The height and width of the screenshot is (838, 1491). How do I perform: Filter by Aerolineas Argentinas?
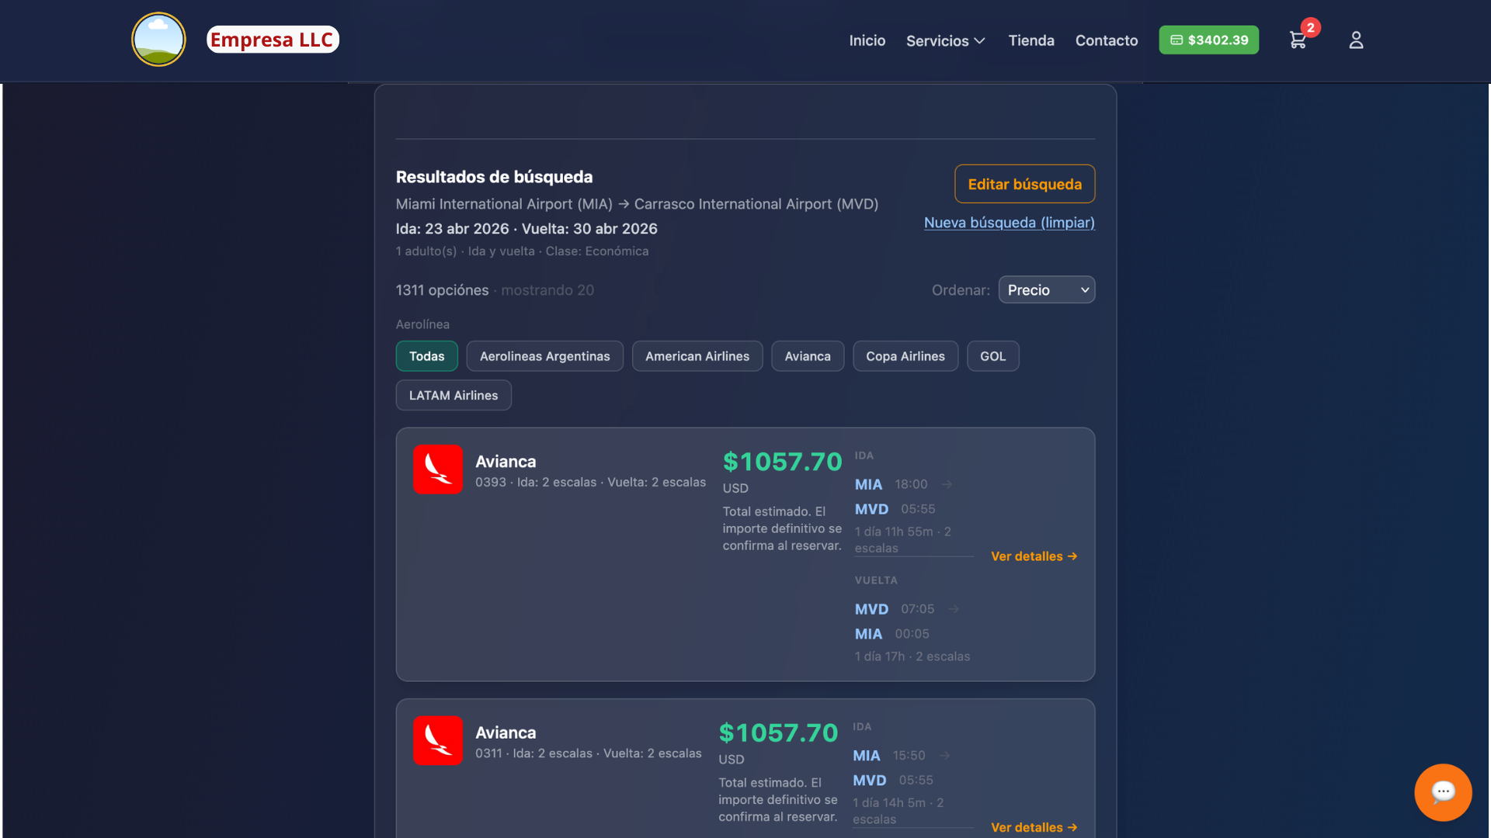(544, 356)
